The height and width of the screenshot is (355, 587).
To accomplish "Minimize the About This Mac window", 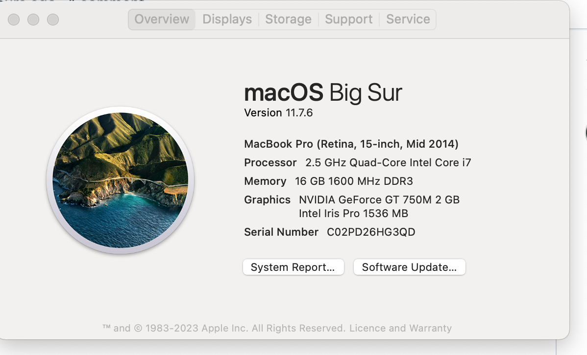I will (33, 20).
